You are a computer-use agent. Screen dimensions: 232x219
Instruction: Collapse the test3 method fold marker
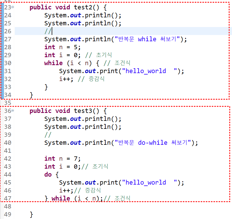(x=13, y=111)
